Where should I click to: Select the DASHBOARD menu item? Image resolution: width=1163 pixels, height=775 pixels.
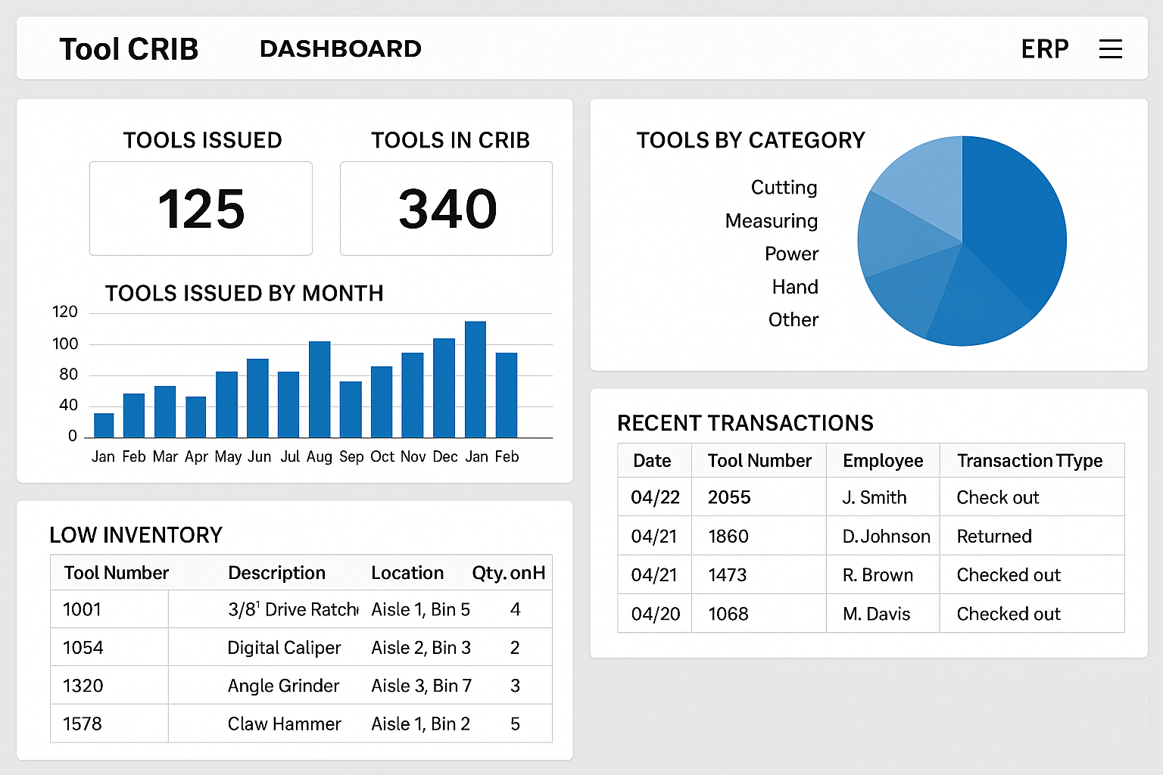click(x=340, y=48)
